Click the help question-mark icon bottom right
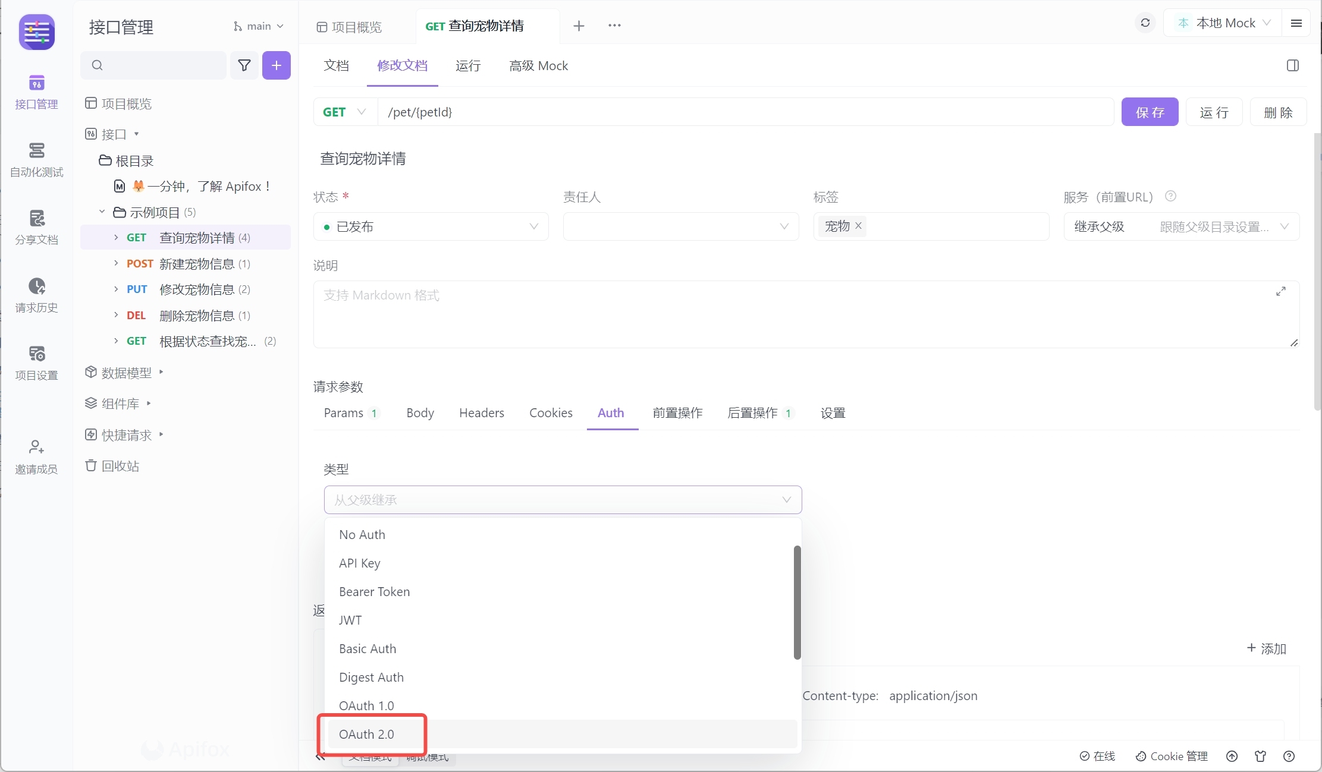This screenshot has width=1322, height=772. pyautogui.click(x=1289, y=756)
